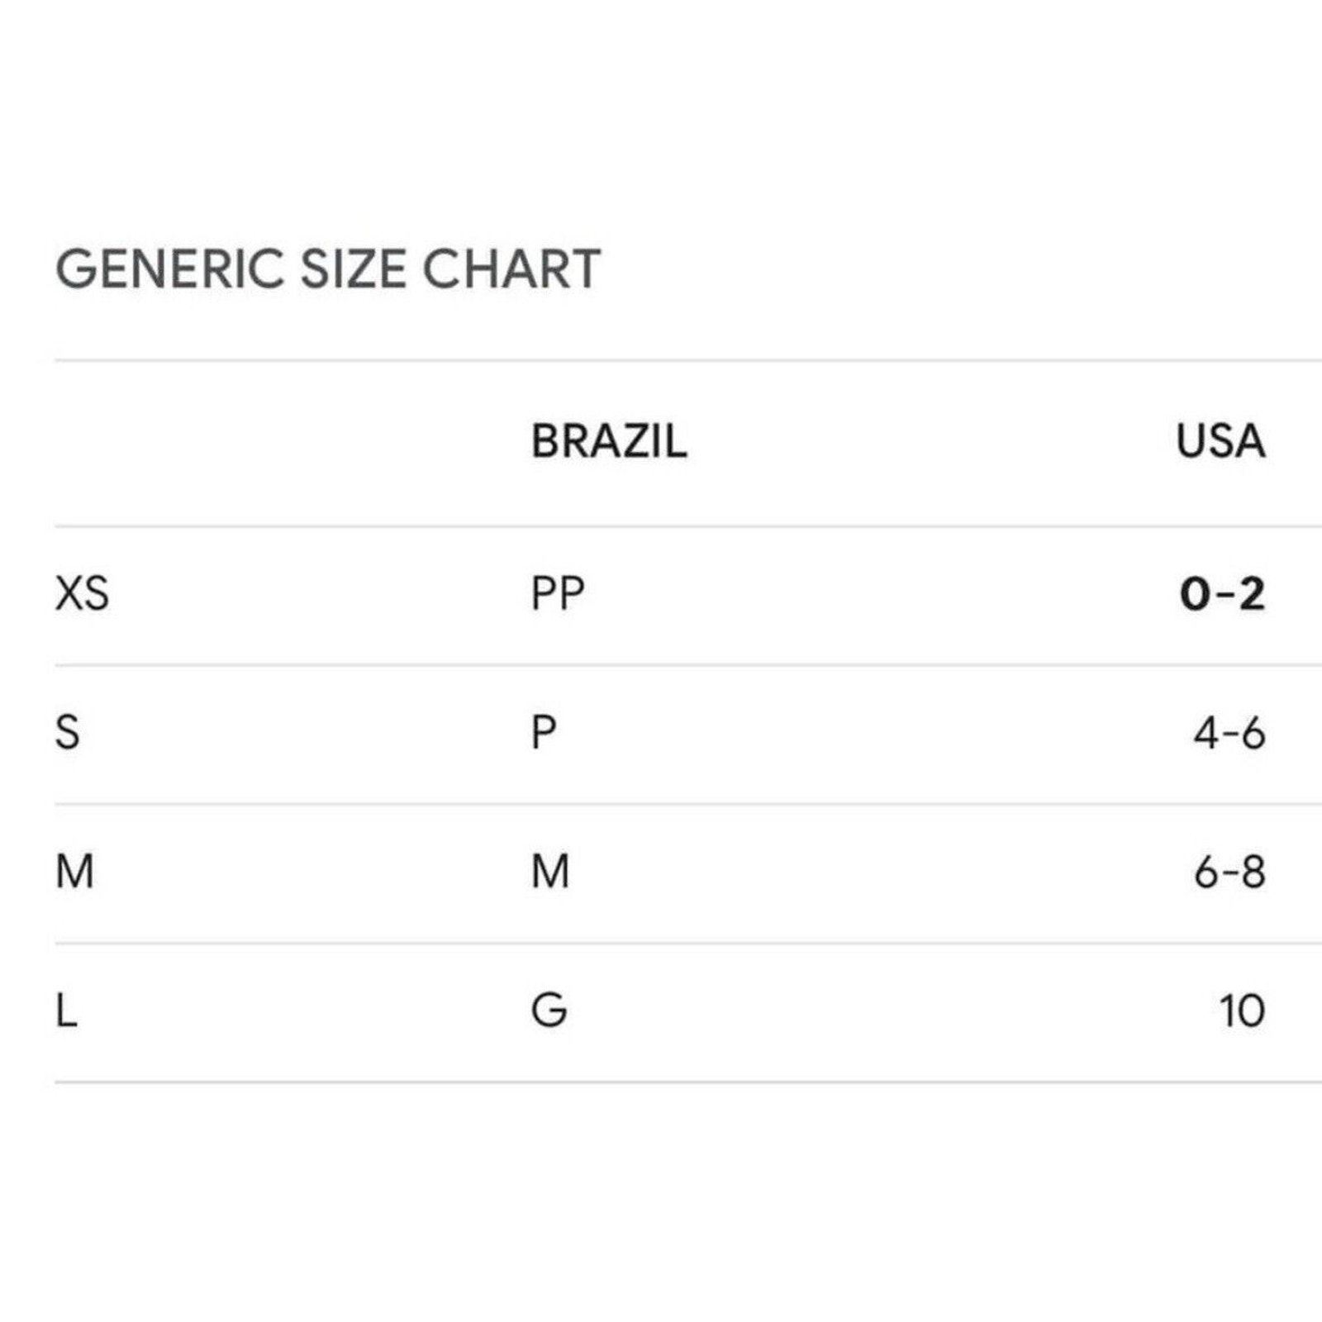Screen dimensions: 1322x1322
Task: Click the bold 0-2 USA size
Action: (1222, 593)
